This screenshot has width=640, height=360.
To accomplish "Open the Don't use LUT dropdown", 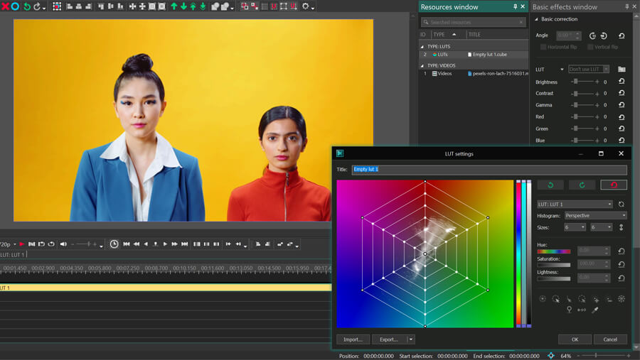I will tap(589, 70).
